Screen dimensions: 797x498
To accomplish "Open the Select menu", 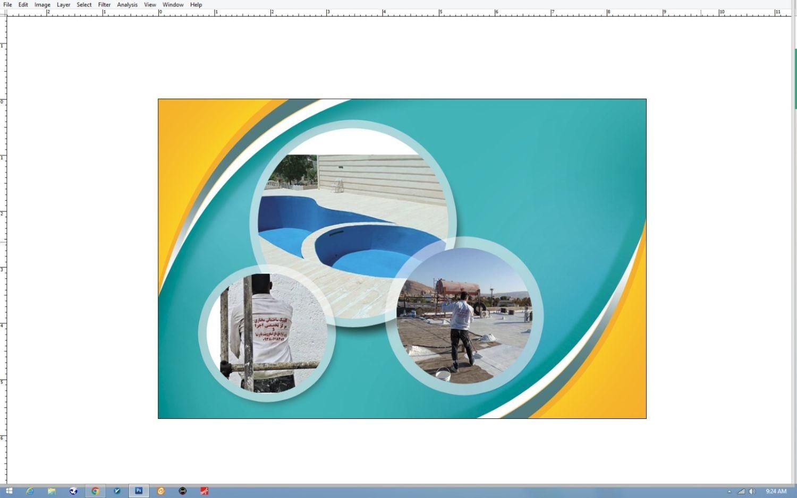I will pos(84,5).
